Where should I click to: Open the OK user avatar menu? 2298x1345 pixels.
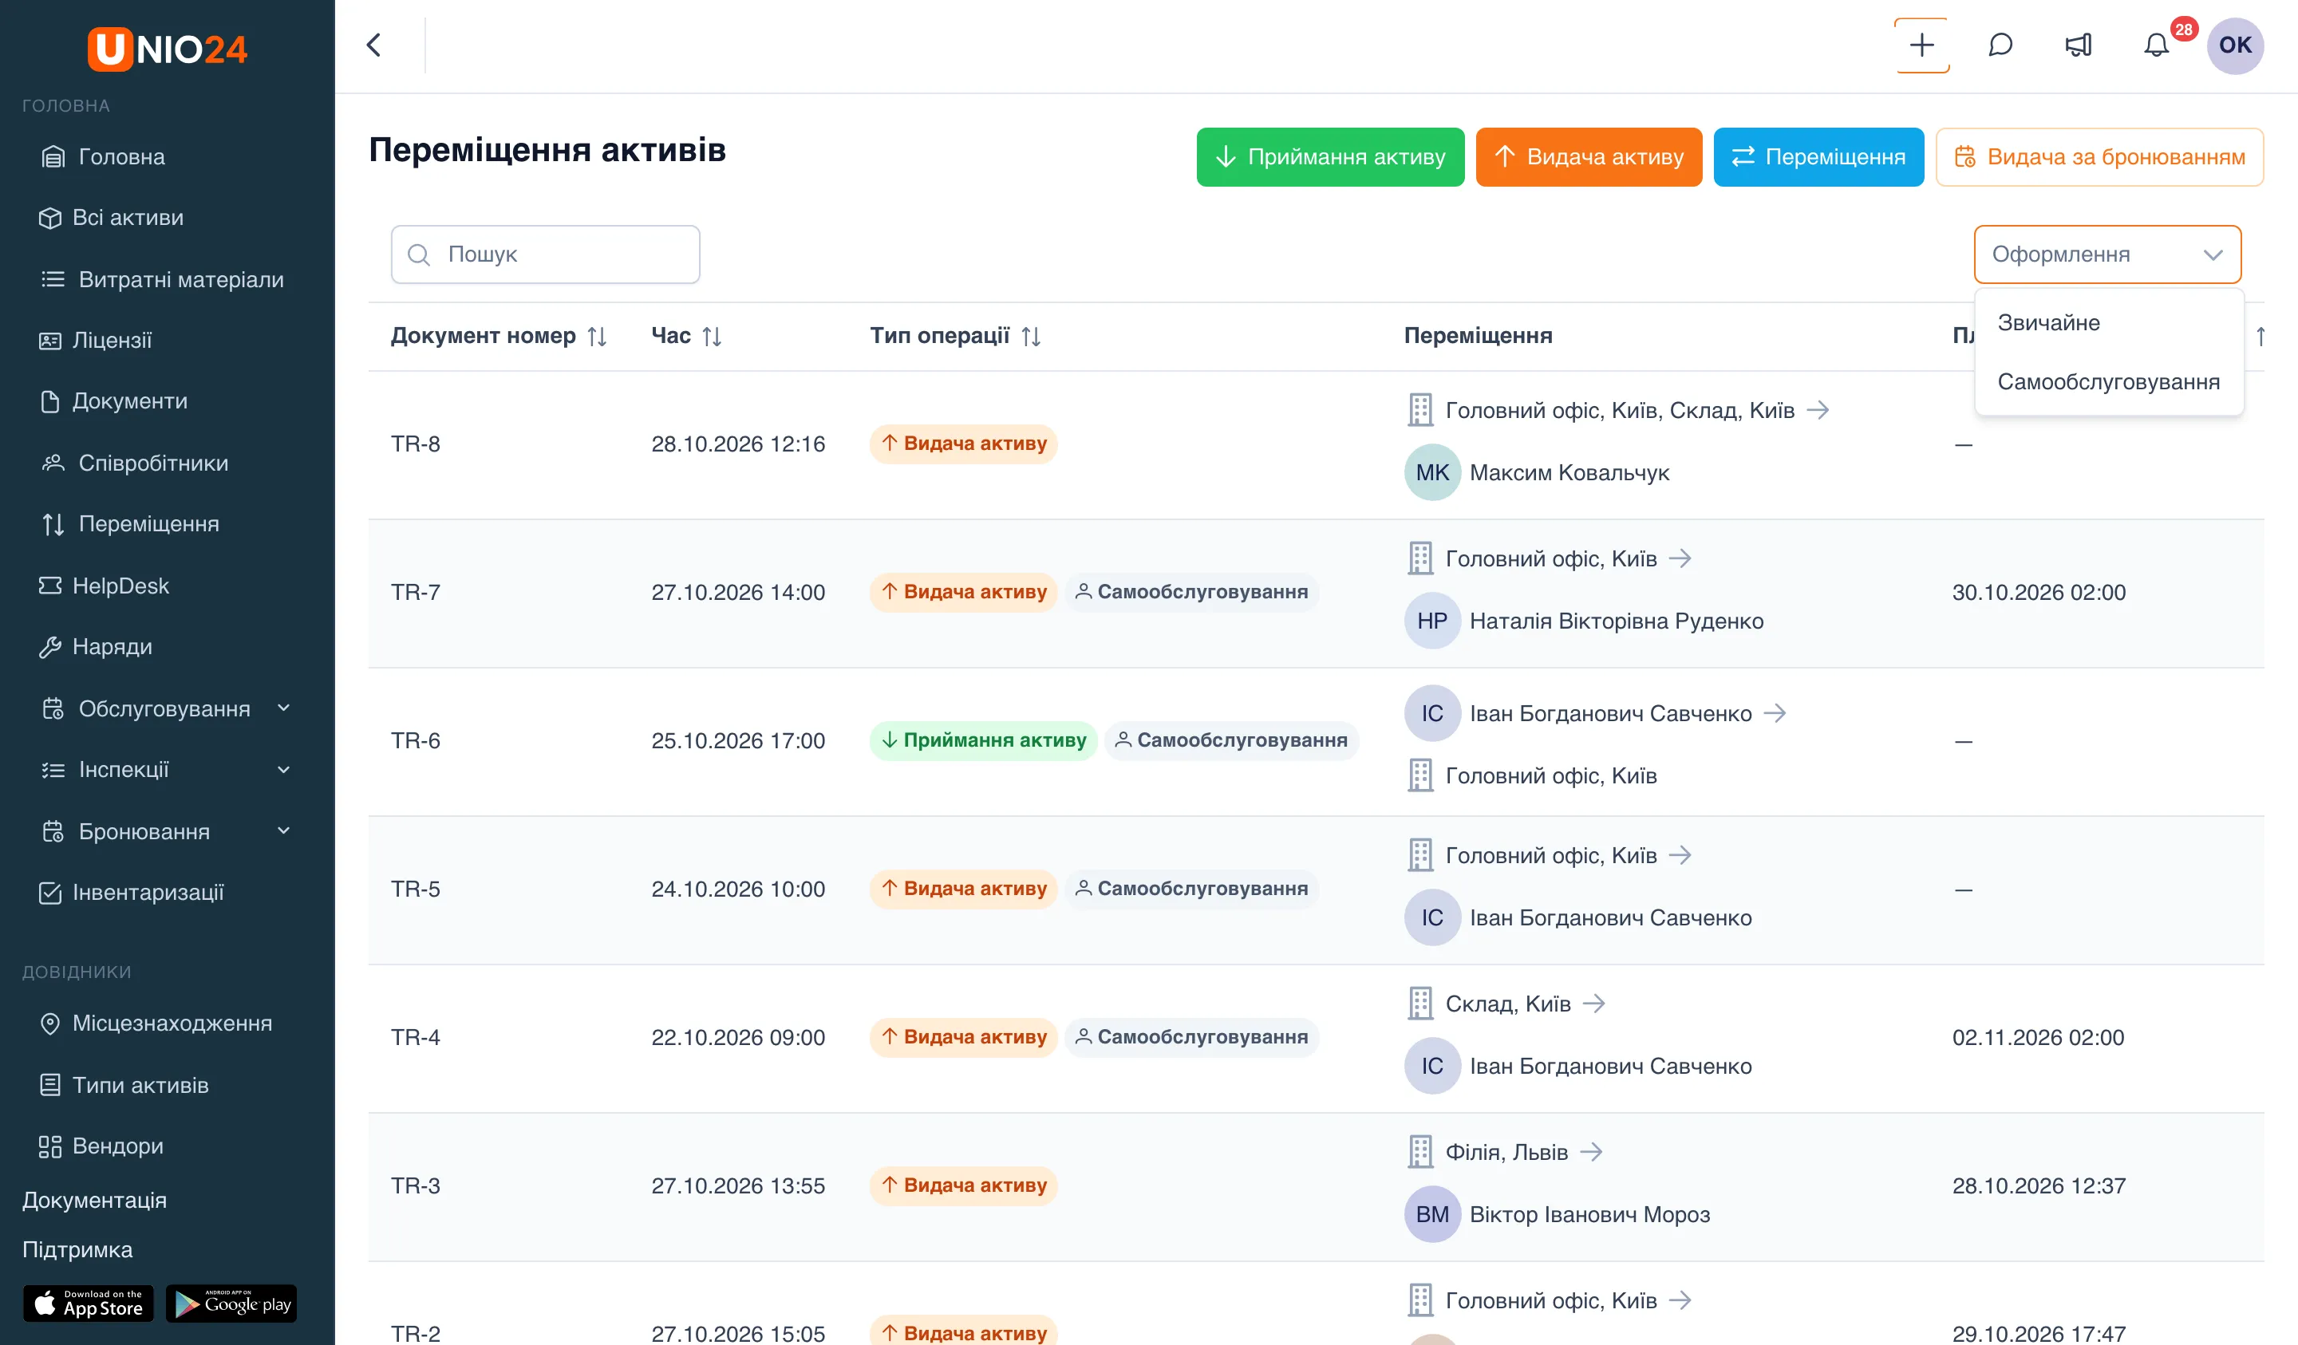(2235, 45)
